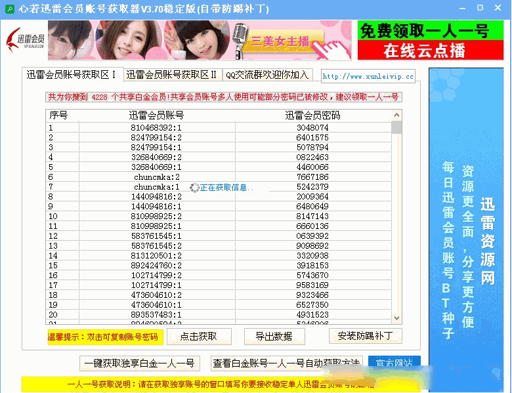Select account 824799154:2 in row 2
This screenshot has width=512, height=393.
[156, 137]
